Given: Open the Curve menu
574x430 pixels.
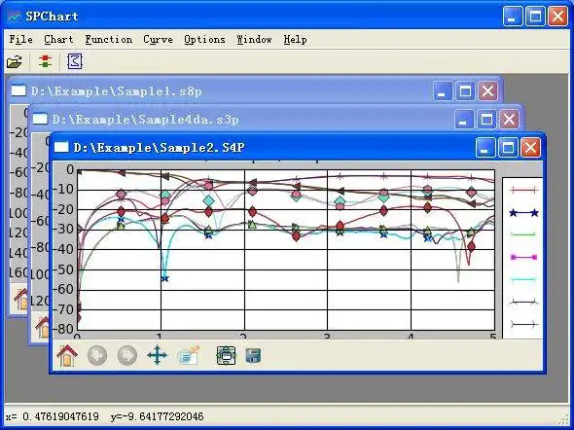Looking at the screenshot, I should 158,39.
